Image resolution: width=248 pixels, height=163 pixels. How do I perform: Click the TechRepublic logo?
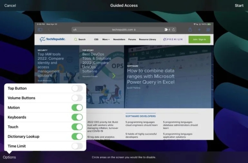[x=52, y=39]
